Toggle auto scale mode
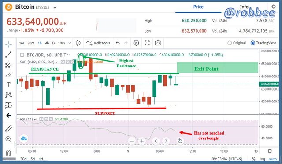 pyautogui.click(x=273, y=159)
